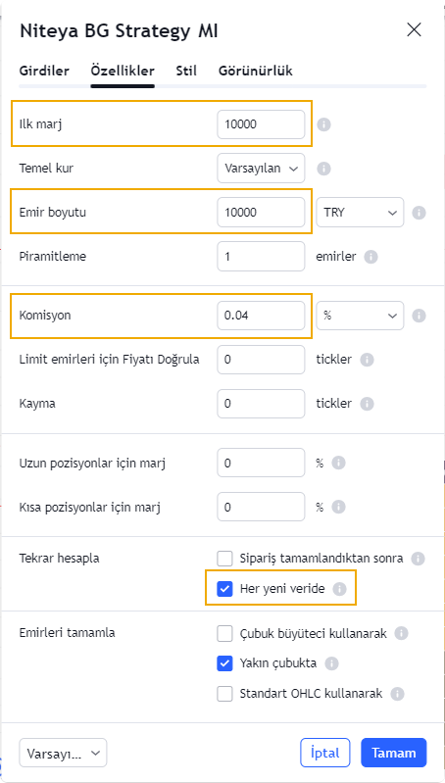Click the info icon beside Temel kur

324,169
